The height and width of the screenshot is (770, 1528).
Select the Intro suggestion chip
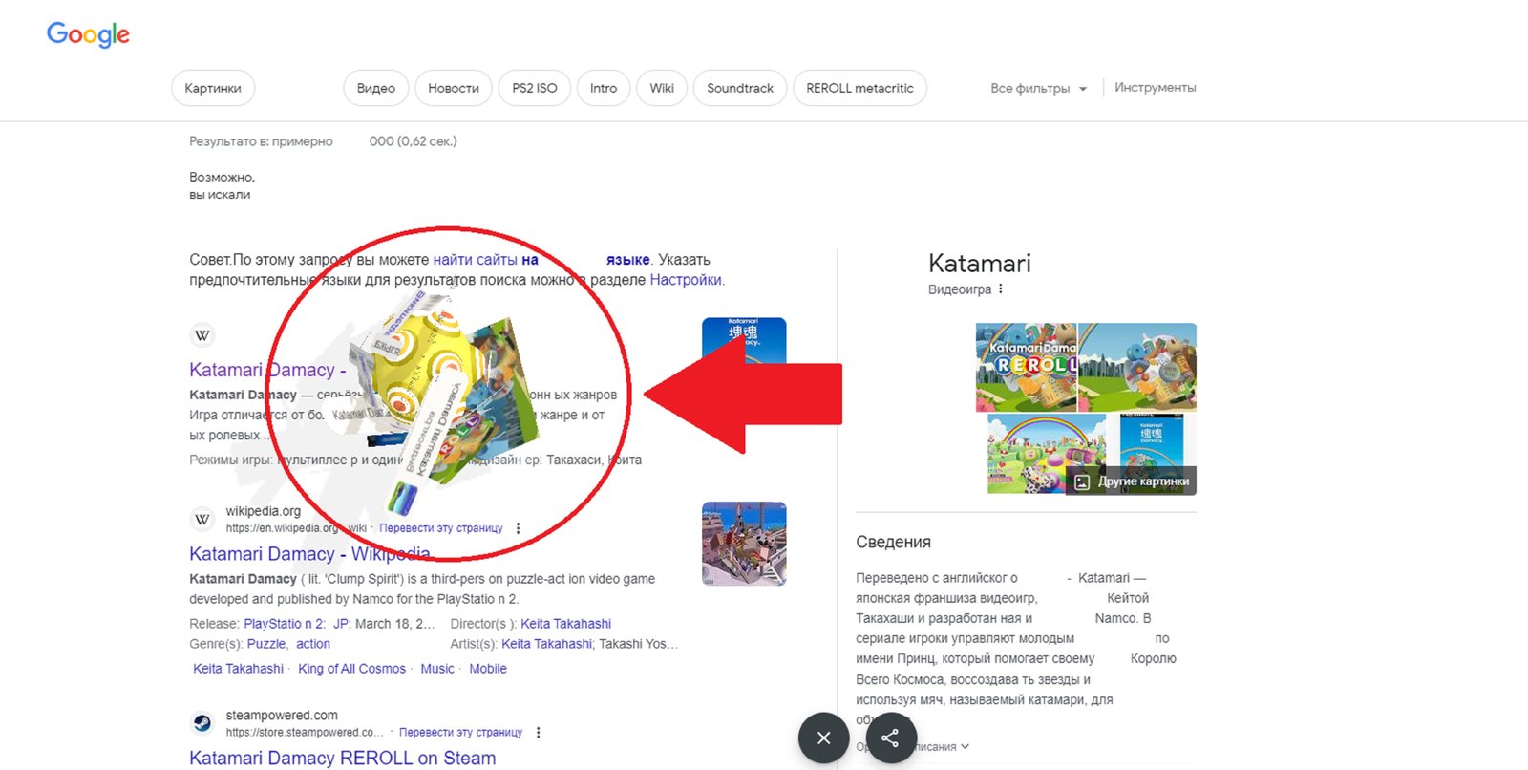coord(604,88)
